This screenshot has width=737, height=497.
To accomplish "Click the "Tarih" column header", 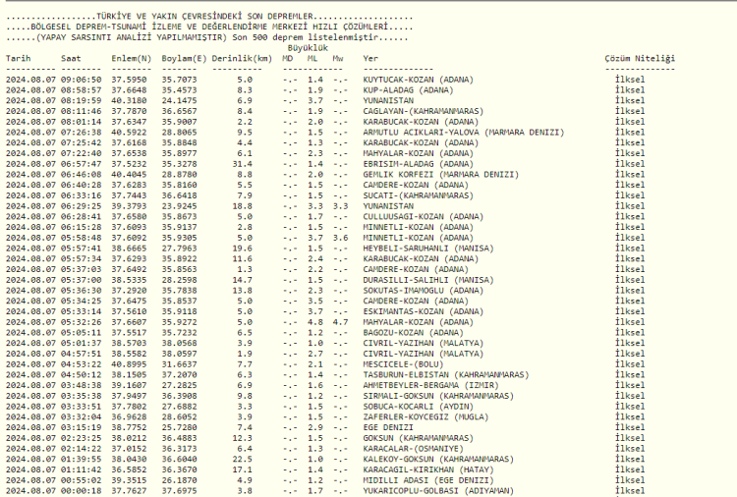I will (18, 59).
